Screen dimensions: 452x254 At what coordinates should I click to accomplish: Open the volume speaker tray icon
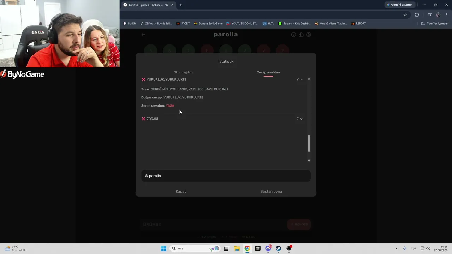[428, 248]
